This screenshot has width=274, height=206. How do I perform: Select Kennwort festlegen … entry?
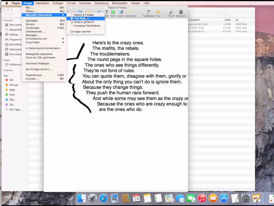(44, 63)
